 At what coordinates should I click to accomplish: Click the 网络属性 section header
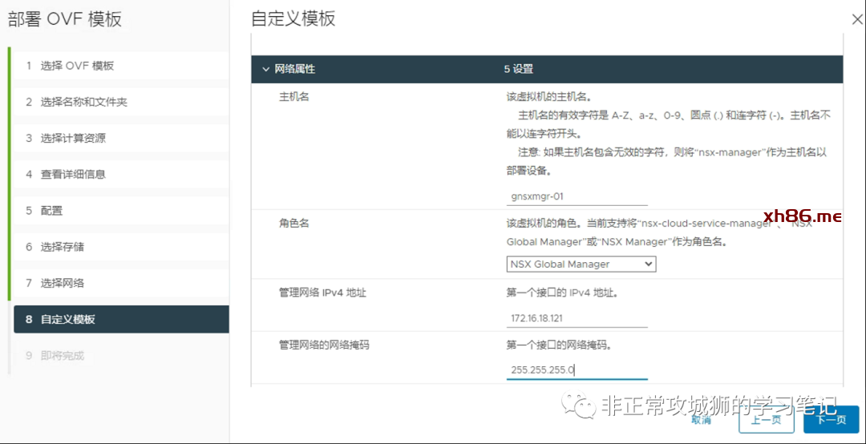(x=295, y=70)
